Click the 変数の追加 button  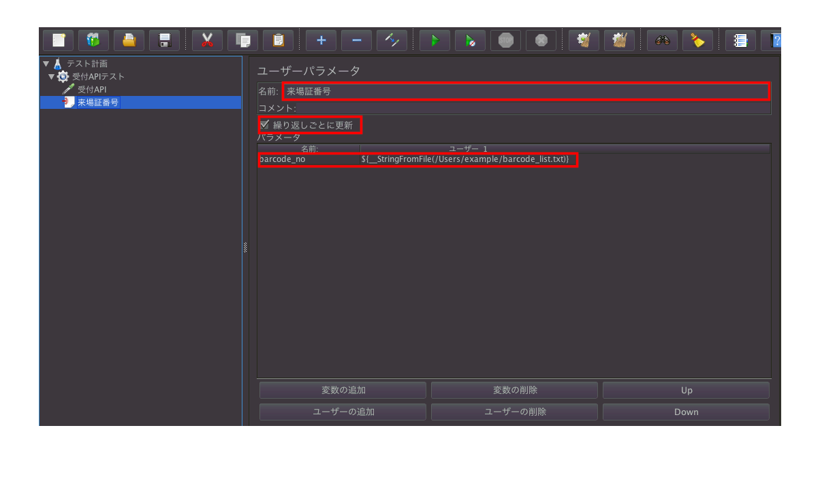pyautogui.click(x=343, y=390)
